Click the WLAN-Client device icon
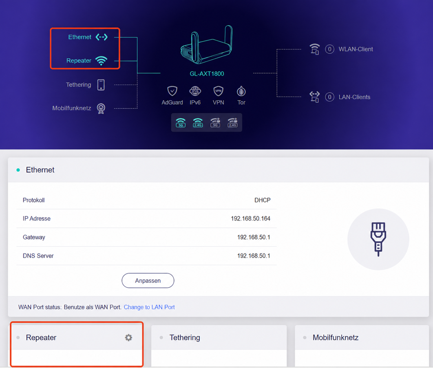 pos(314,49)
